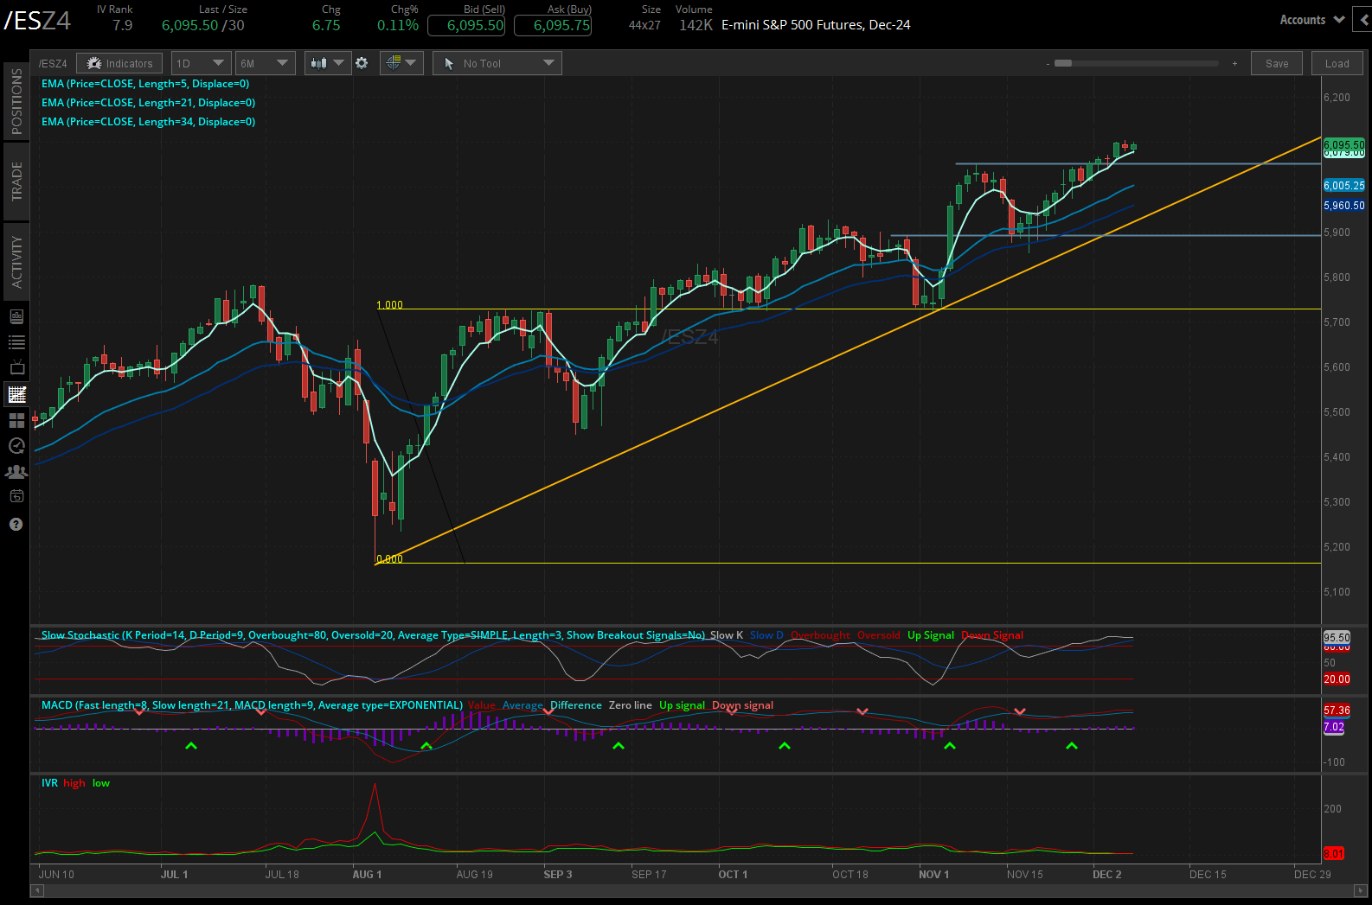Click the Chg% 0.11% value
The image size is (1372, 905).
pyautogui.click(x=398, y=26)
